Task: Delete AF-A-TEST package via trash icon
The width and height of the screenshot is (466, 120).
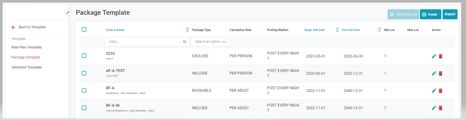Action: tap(441, 73)
